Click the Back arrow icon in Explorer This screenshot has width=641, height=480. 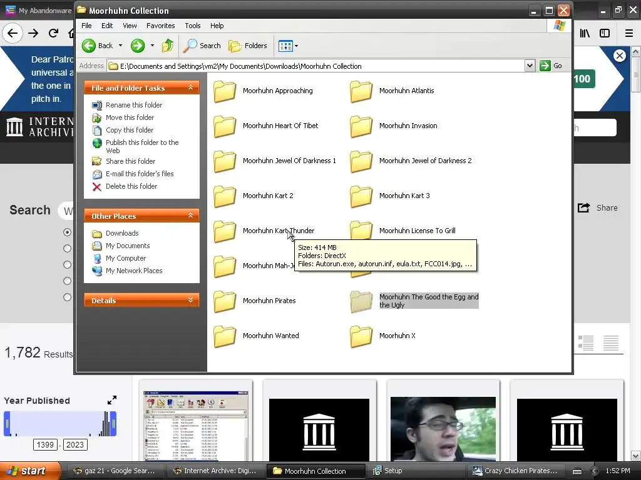89,46
